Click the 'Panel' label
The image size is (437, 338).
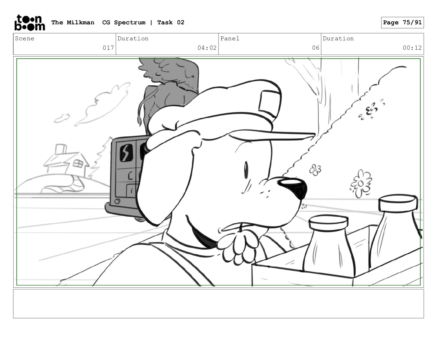click(230, 38)
